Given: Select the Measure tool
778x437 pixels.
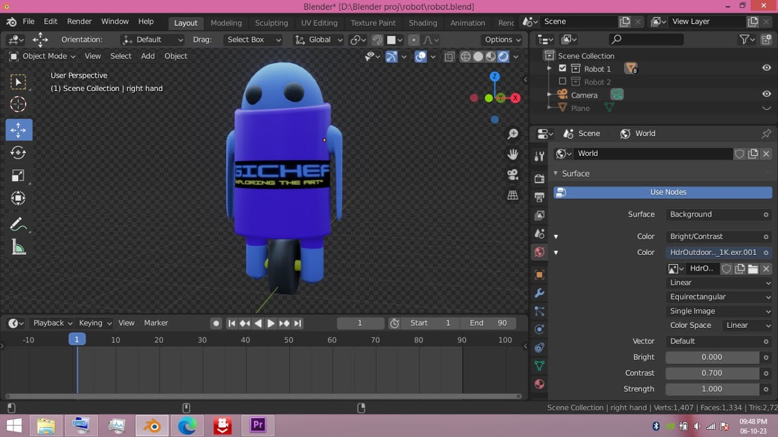Looking at the screenshot, I should click(x=18, y=247).
